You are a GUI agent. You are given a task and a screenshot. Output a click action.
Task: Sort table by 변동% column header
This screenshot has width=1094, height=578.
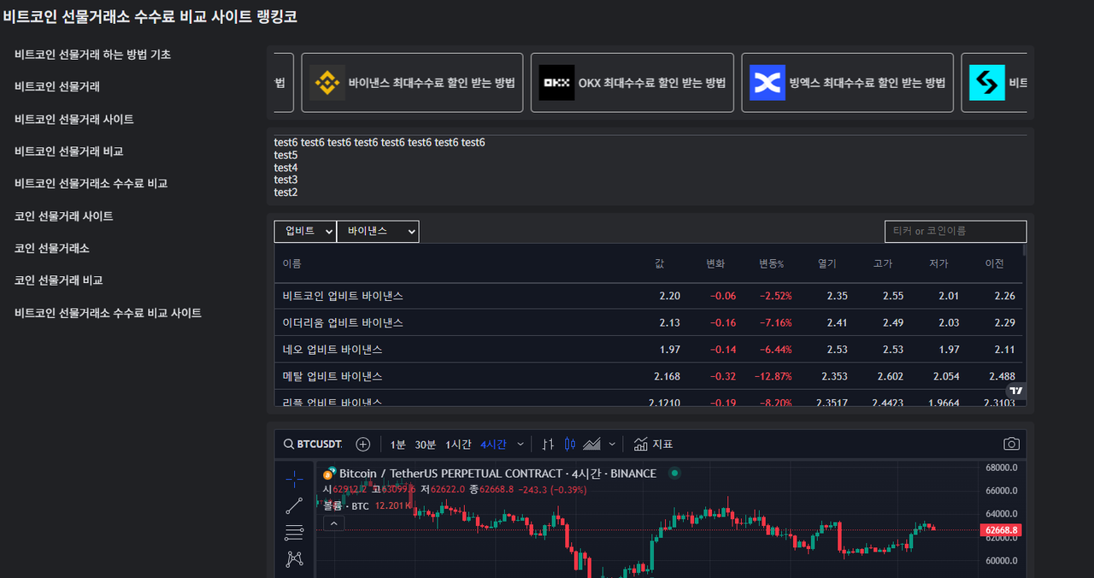pyautogui.click(x=771, y=264)
